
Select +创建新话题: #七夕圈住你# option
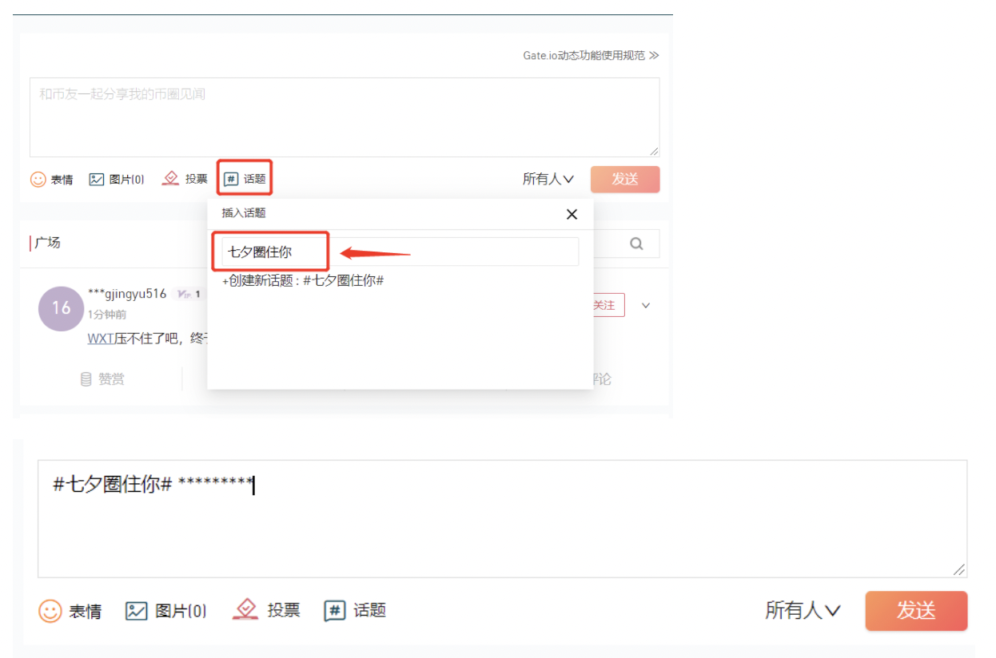pos(303,281)
